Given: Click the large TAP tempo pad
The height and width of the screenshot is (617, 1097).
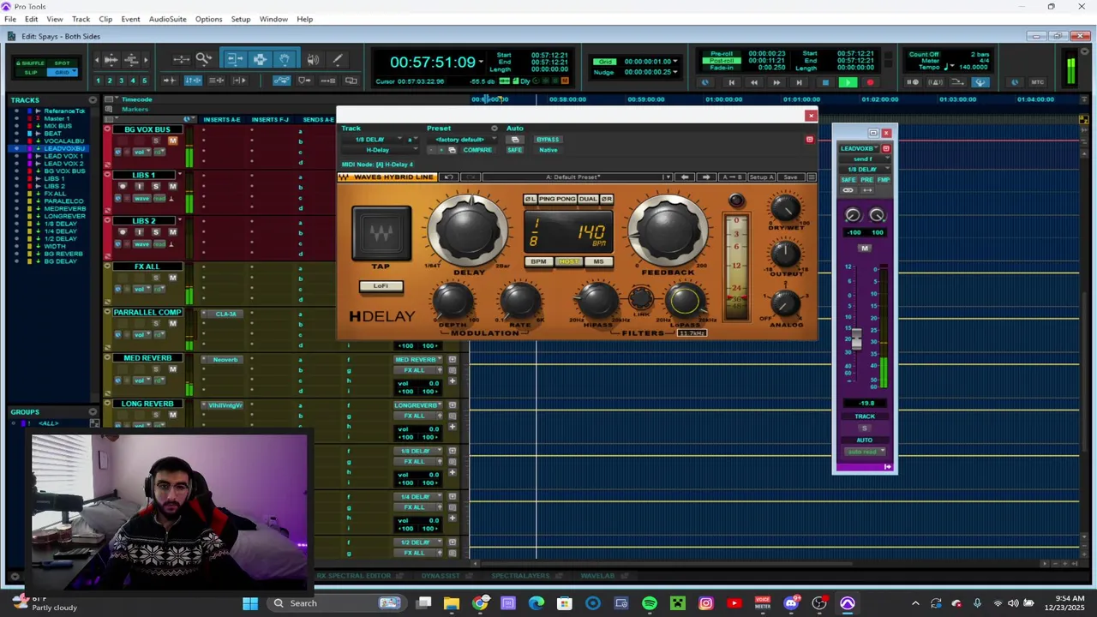Looking at the screenshot, I should [381, 232].
